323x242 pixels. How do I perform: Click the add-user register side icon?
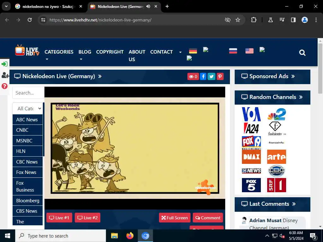click(x=5, y=75)
